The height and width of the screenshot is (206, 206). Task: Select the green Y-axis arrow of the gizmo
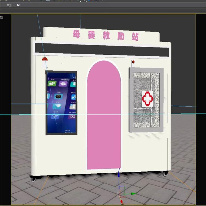(x=134, y=194)
